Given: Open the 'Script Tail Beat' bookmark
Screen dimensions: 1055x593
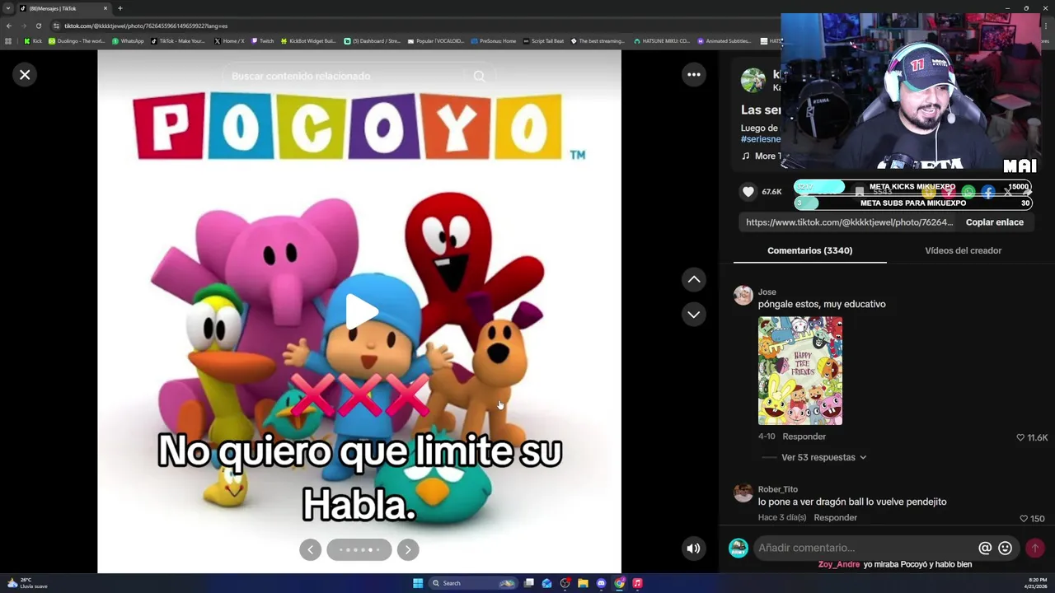Looking at the screenshot, I should (544, 40).
